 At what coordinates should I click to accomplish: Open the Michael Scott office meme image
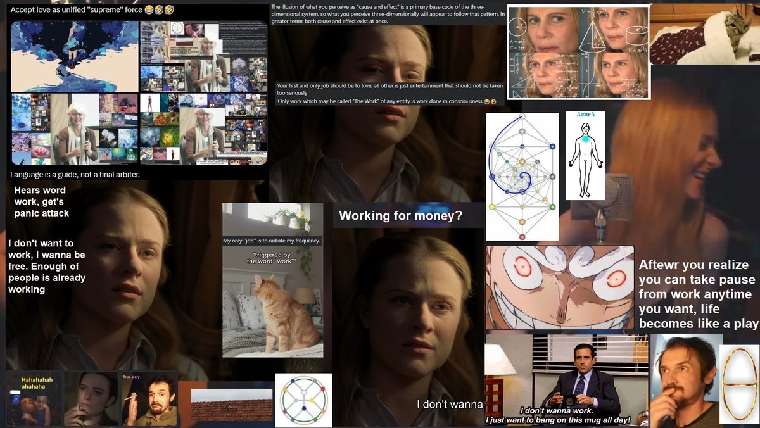(567, 380)
